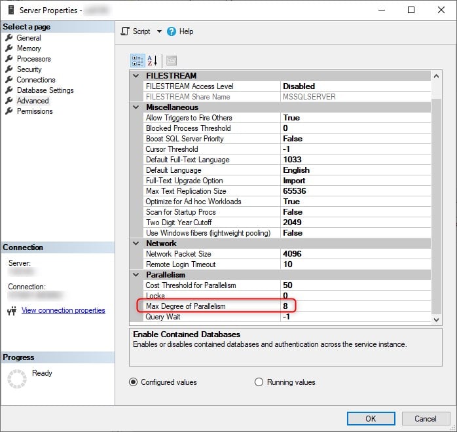Open the Security page
The height and width of the screenshot is (432, 457).
pyautogui.click(x=29, y=69)
